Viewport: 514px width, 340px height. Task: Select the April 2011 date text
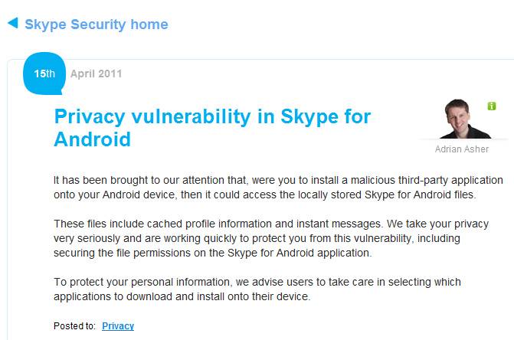click(x=96, y=74)
